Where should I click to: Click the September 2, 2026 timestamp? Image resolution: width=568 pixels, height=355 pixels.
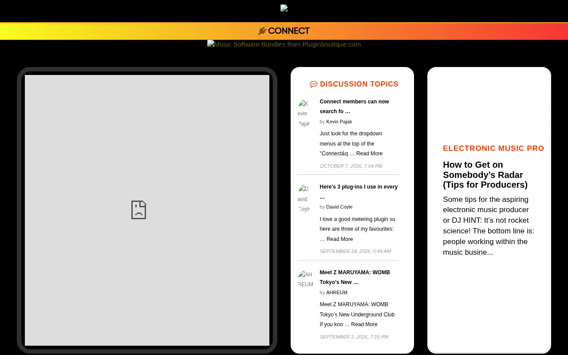[x=354, y=337]
